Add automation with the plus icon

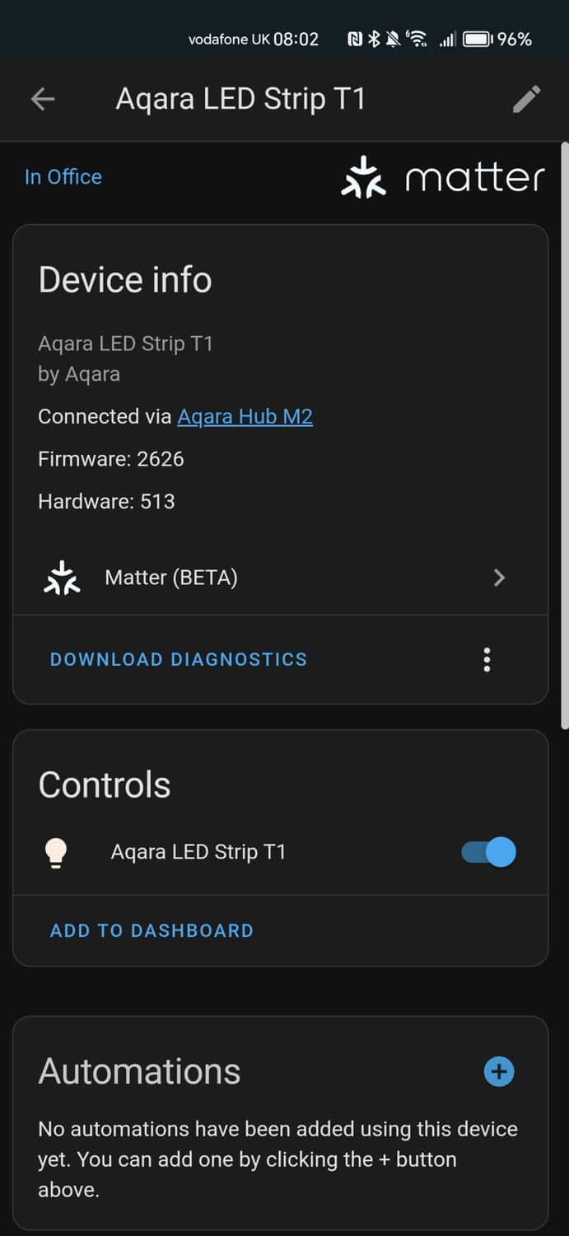[498, 1071]
